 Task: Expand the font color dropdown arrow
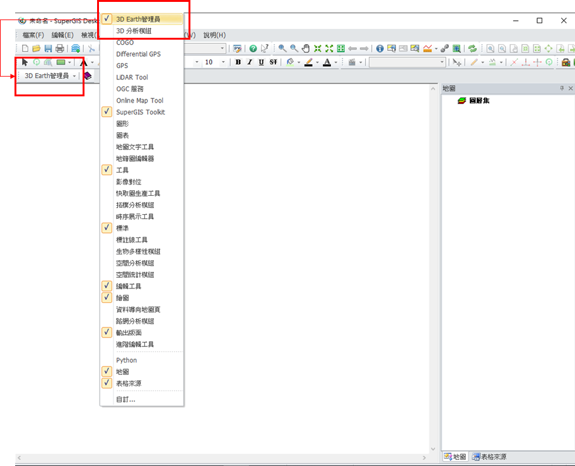coord(335,62)
